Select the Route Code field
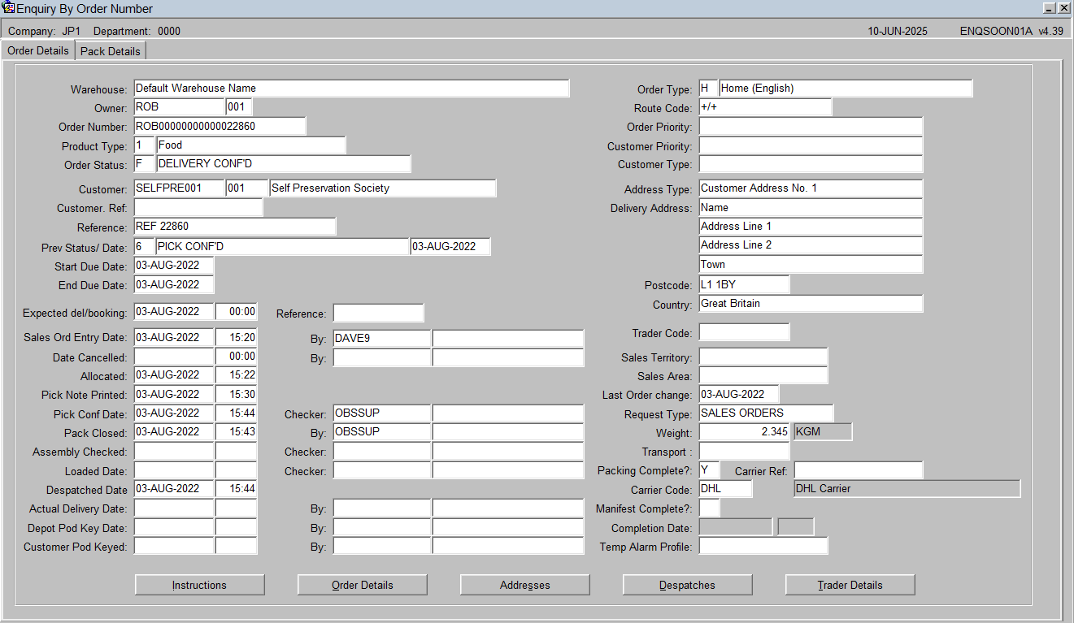Image resolution: width=1074 pixels, height=623 pixels. (x=765, y=107)
